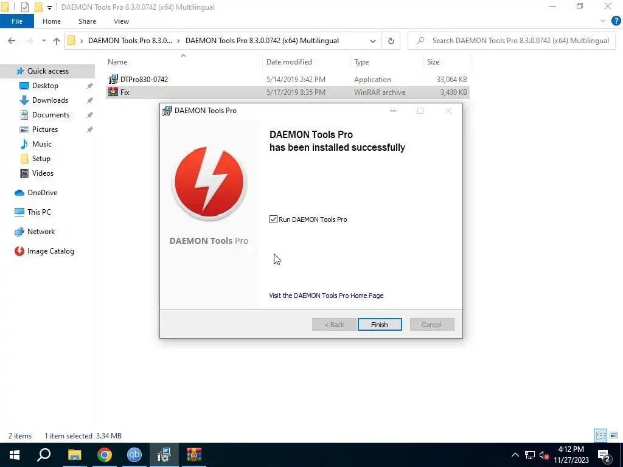Open the notification center icon
This screenshot has height=467, width=623.
point(604,455)
